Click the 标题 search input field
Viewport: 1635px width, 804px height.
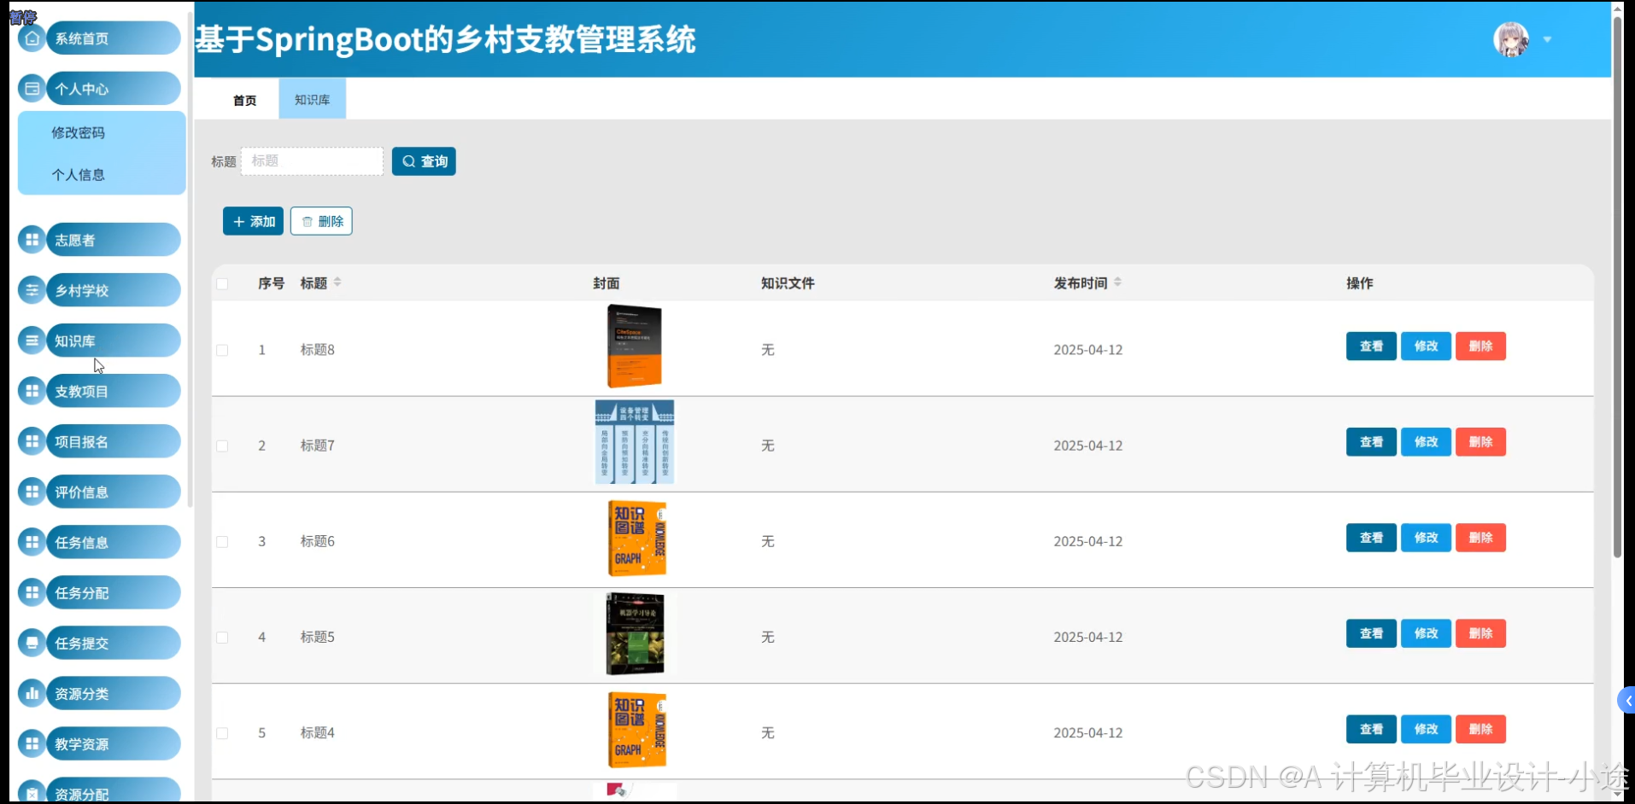(313, 161)
